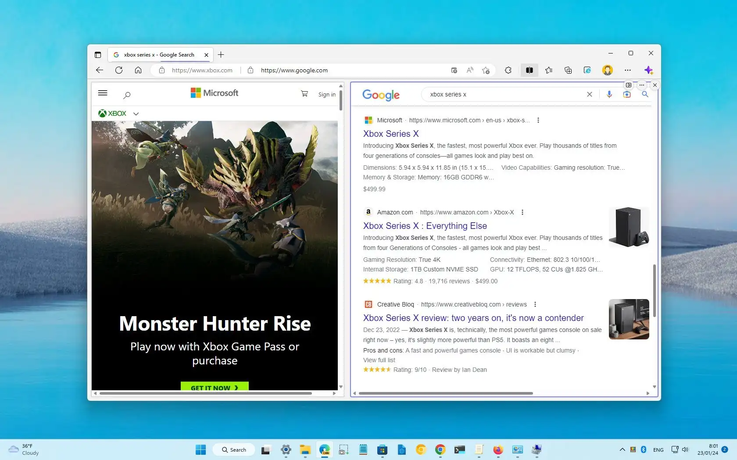737x460 pixels.
Task: Open the three-dot menu beside the Amazon result
Action: [522, 212]
